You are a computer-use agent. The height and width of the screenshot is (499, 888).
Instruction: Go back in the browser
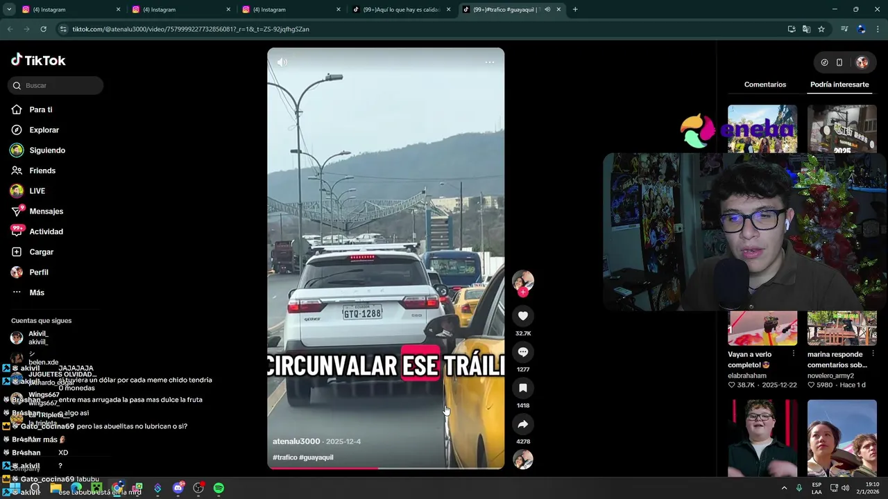pos(10,29)
